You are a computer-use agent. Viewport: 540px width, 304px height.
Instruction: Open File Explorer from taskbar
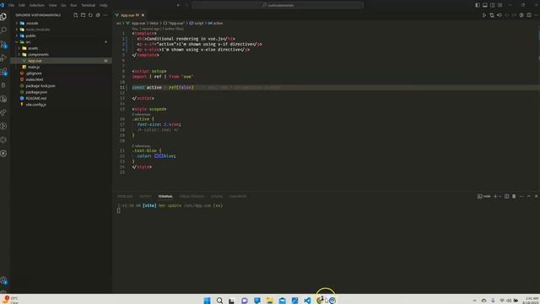tap(270, 301)
